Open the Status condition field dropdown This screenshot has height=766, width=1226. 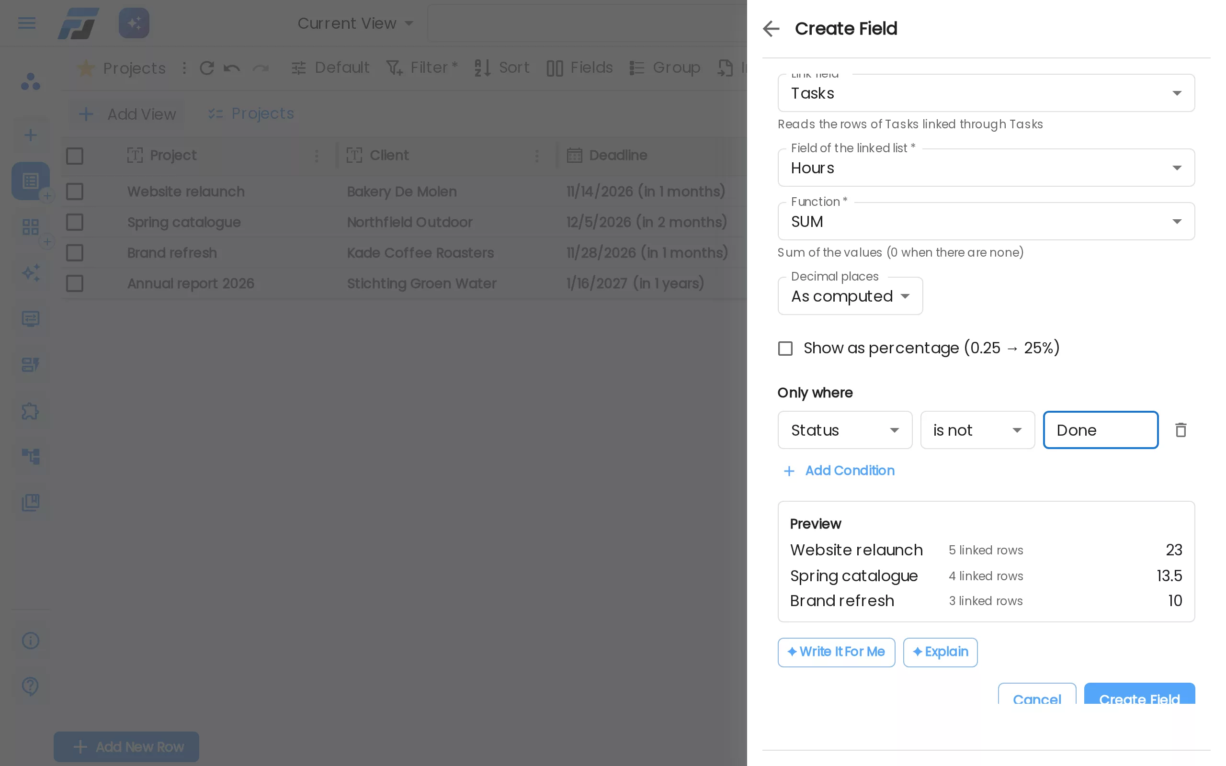[845, 430]
